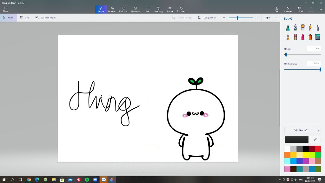Choose the bright red color swatch
The width and height of the screenshot is (325, 183).
tap(318, 149)
